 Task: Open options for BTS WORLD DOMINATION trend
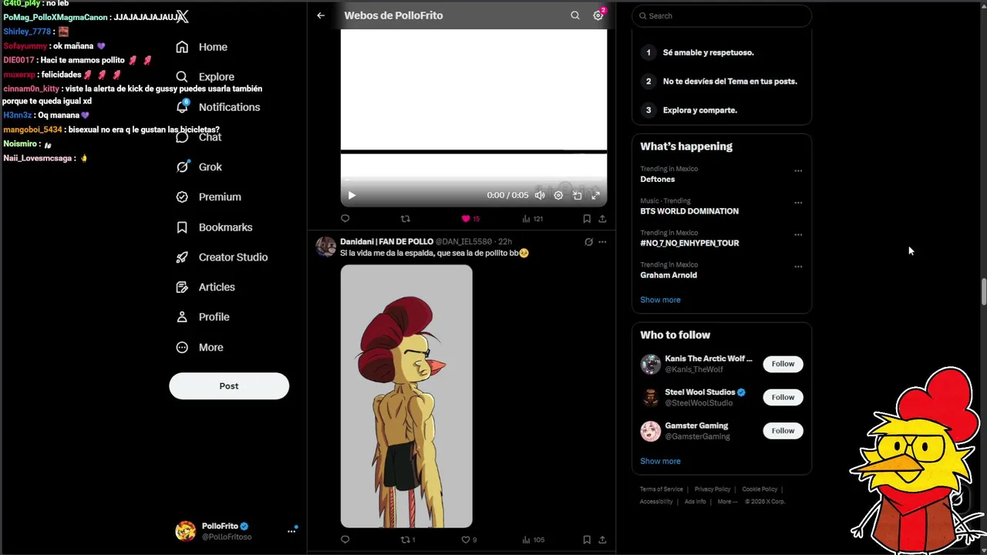click(798, 203)
